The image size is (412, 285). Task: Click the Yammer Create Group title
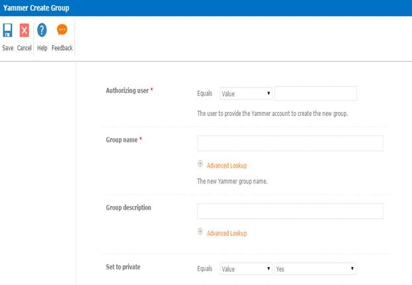pos(36,8)
